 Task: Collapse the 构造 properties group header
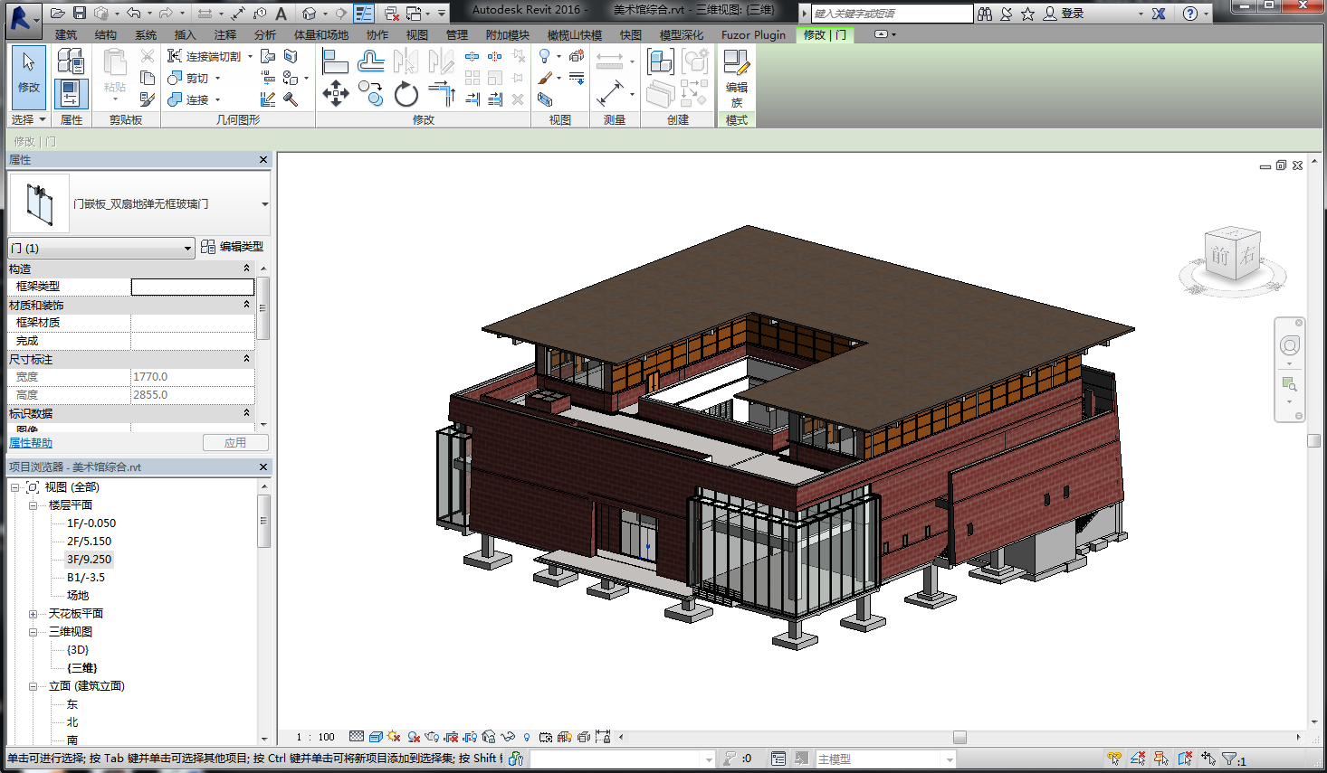click(x=131, y=269)
